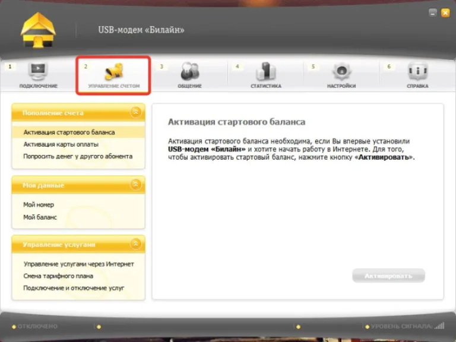
Task: Open the Статистика bar chart icon
Action: tap(266, 71)
